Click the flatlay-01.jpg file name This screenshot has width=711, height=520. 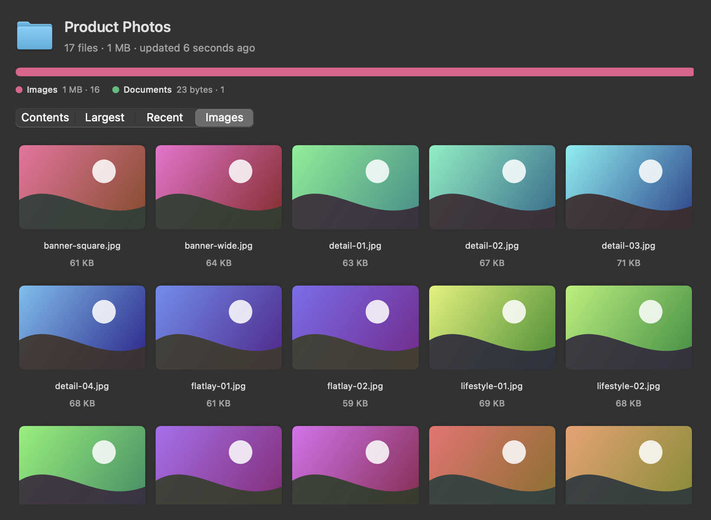click(219, 386)
